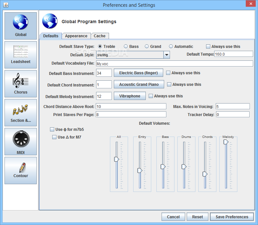
Task: Open the Electric Bass (finger) instrument chooser
Action: (x=138, y=73)
